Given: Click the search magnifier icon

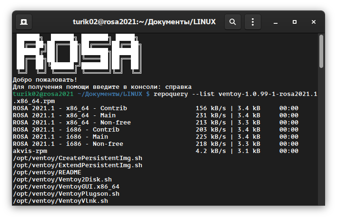Looking at the screenshot, I should click(x=232, y=22).
